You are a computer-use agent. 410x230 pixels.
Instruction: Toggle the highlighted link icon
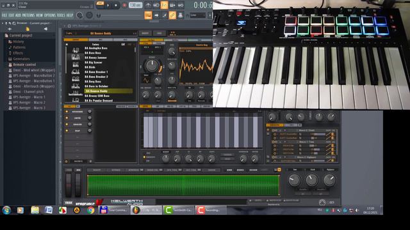click(172, 15)
